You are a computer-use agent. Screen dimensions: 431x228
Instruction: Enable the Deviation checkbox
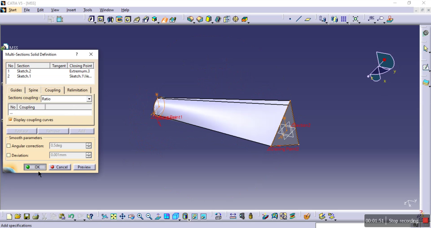[x=9, y=155]
